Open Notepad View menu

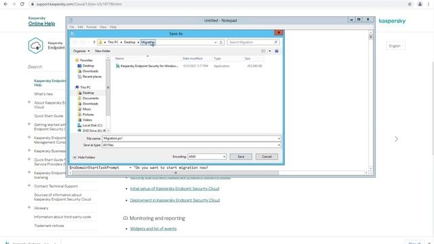point(103,27)
